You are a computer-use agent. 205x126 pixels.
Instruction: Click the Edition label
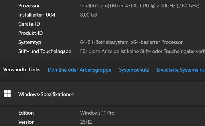pos(26,113)
